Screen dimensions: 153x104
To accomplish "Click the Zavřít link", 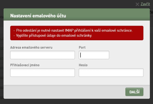I will [145, 4].
